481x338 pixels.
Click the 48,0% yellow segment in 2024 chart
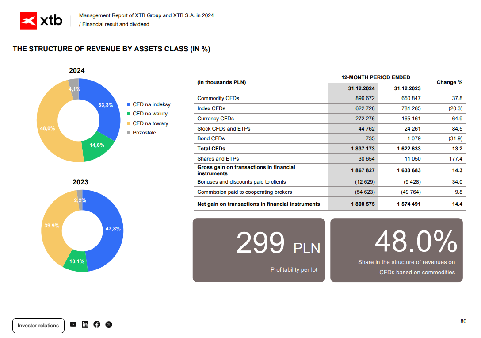click(48, 128)
